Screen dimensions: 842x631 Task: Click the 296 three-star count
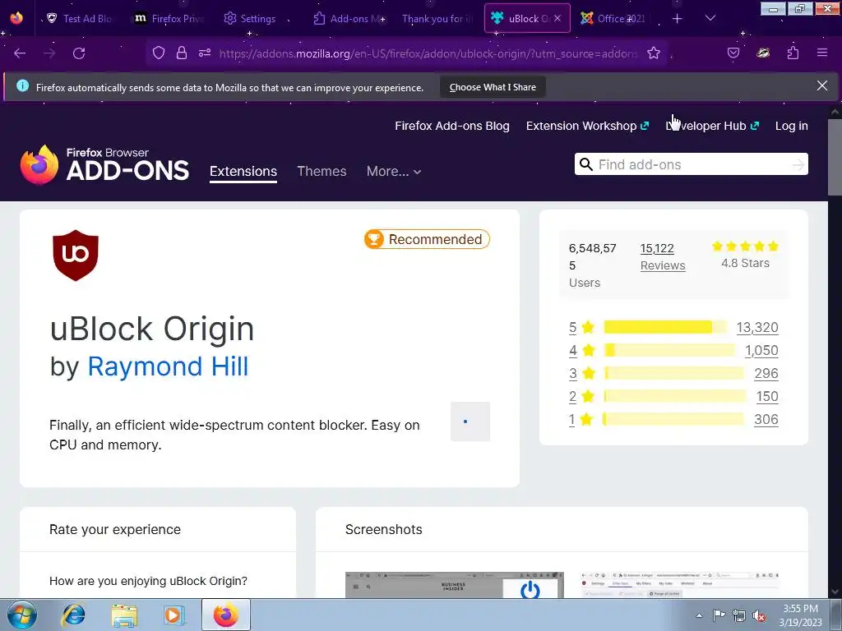tap(766, 374)
